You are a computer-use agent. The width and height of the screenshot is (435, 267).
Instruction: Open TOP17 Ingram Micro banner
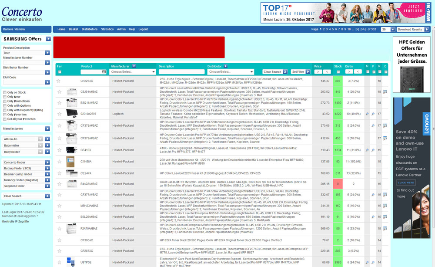point(346,13)
